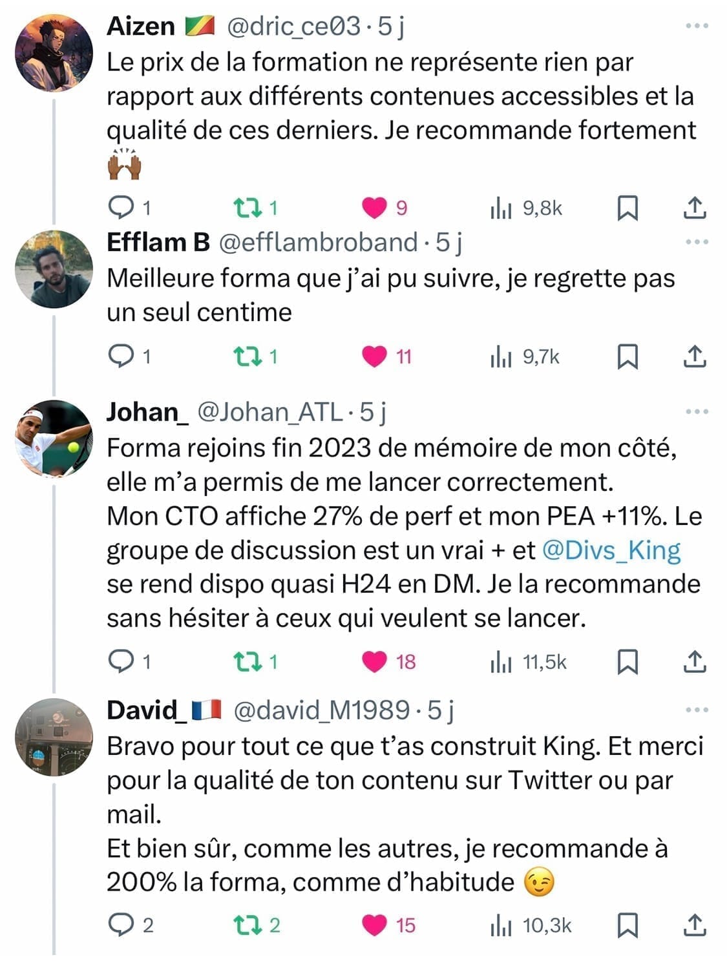Open Aizen's avatar image
Image resolution: width=727 pixels, height=968 pixels.
click(54, 54)
